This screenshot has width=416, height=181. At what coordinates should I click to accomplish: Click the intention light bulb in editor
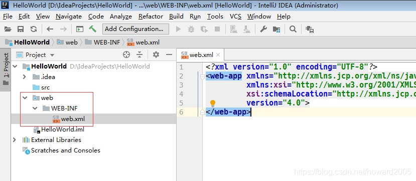click(213, 103)
